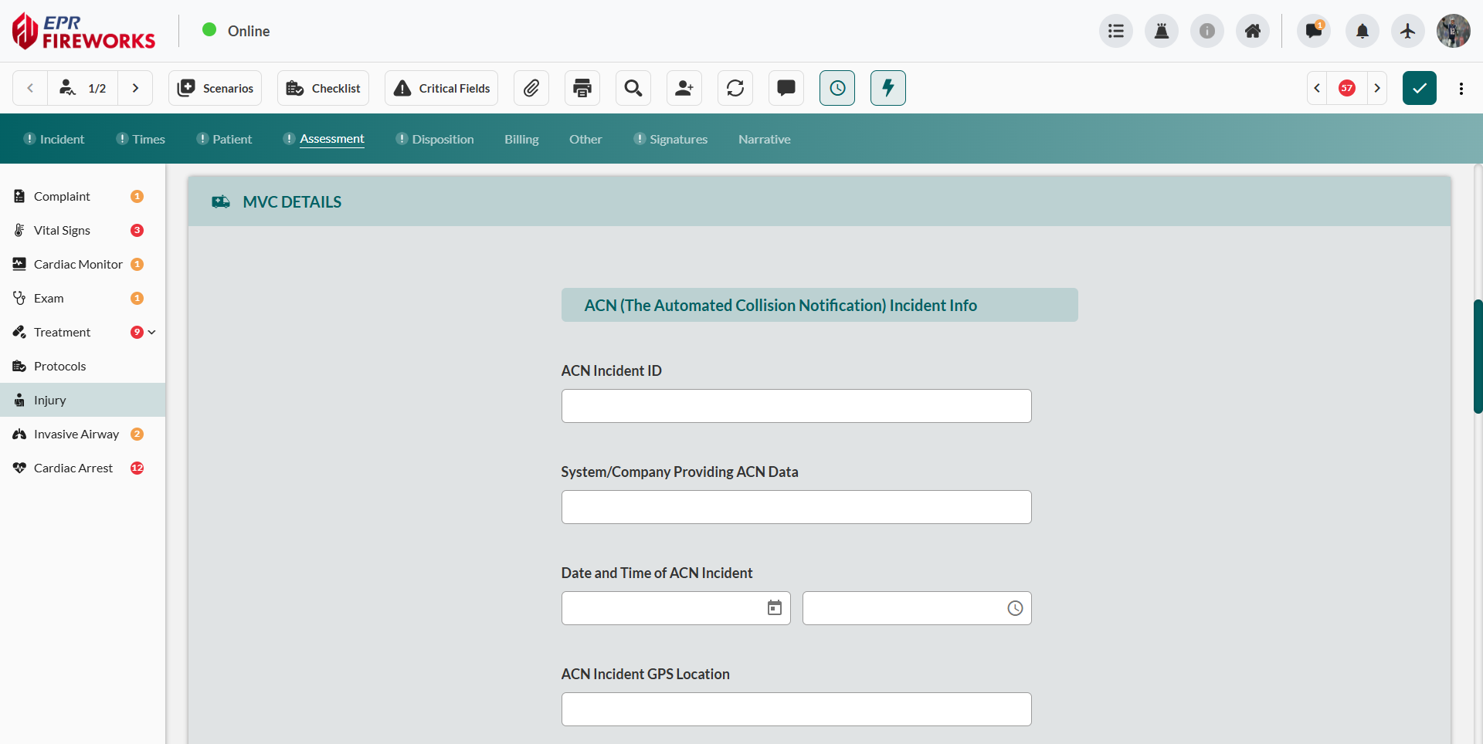The height and width of the screenshot is (744, 1483).
Task: Open the search tool in the toolbar
Action: pos(633,87)
